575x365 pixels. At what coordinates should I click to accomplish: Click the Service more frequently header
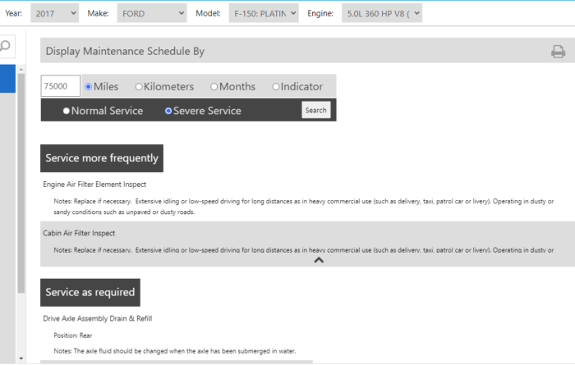point(102,158)
